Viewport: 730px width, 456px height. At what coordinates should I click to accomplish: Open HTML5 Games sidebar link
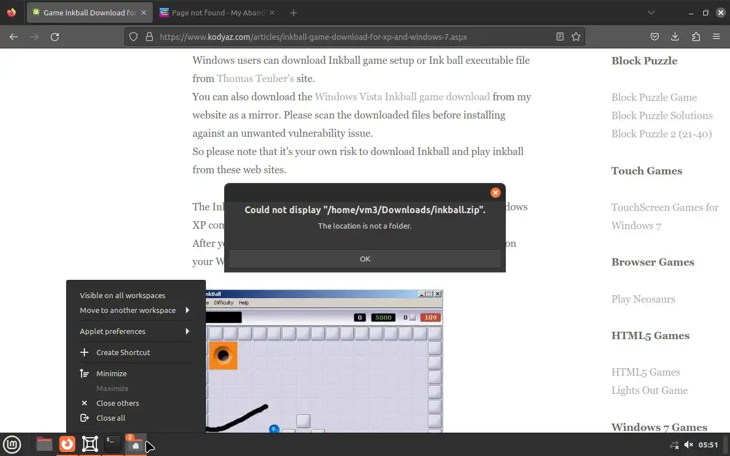click(x=646, y=372)
